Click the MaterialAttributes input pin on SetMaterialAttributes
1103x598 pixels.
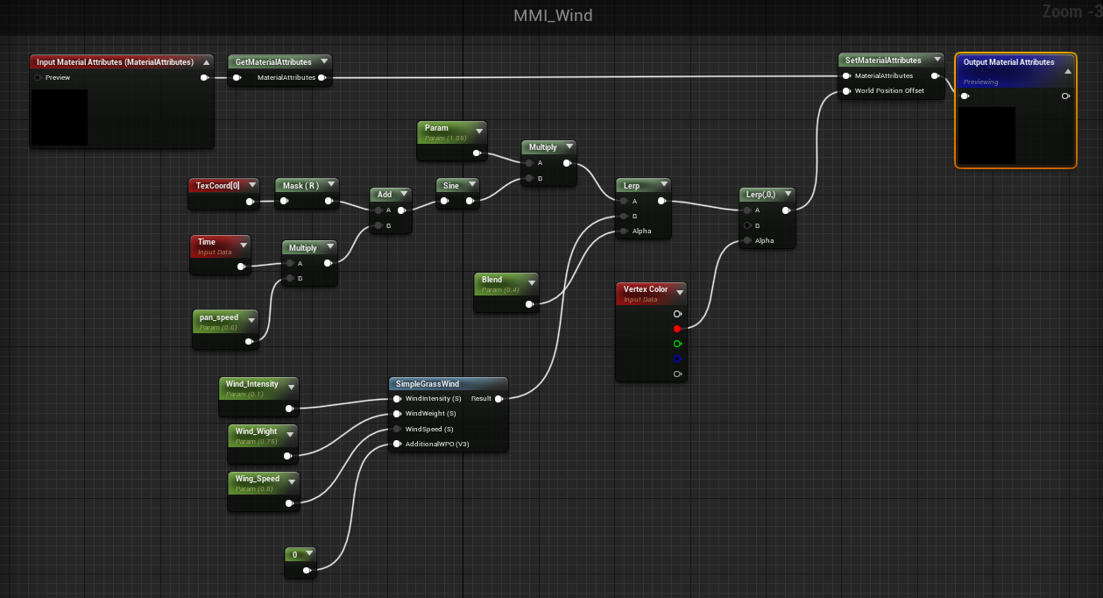pyautogui.click(x=846, y=75)
